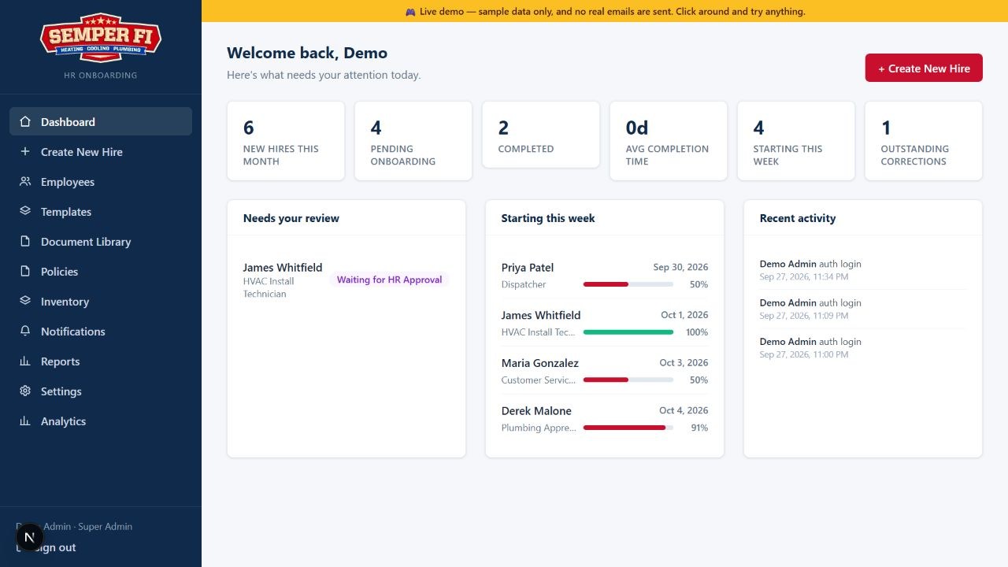Click Derek Malone's 91% progress bar
Screen dimensions: 1008x567
coord(628,428)
